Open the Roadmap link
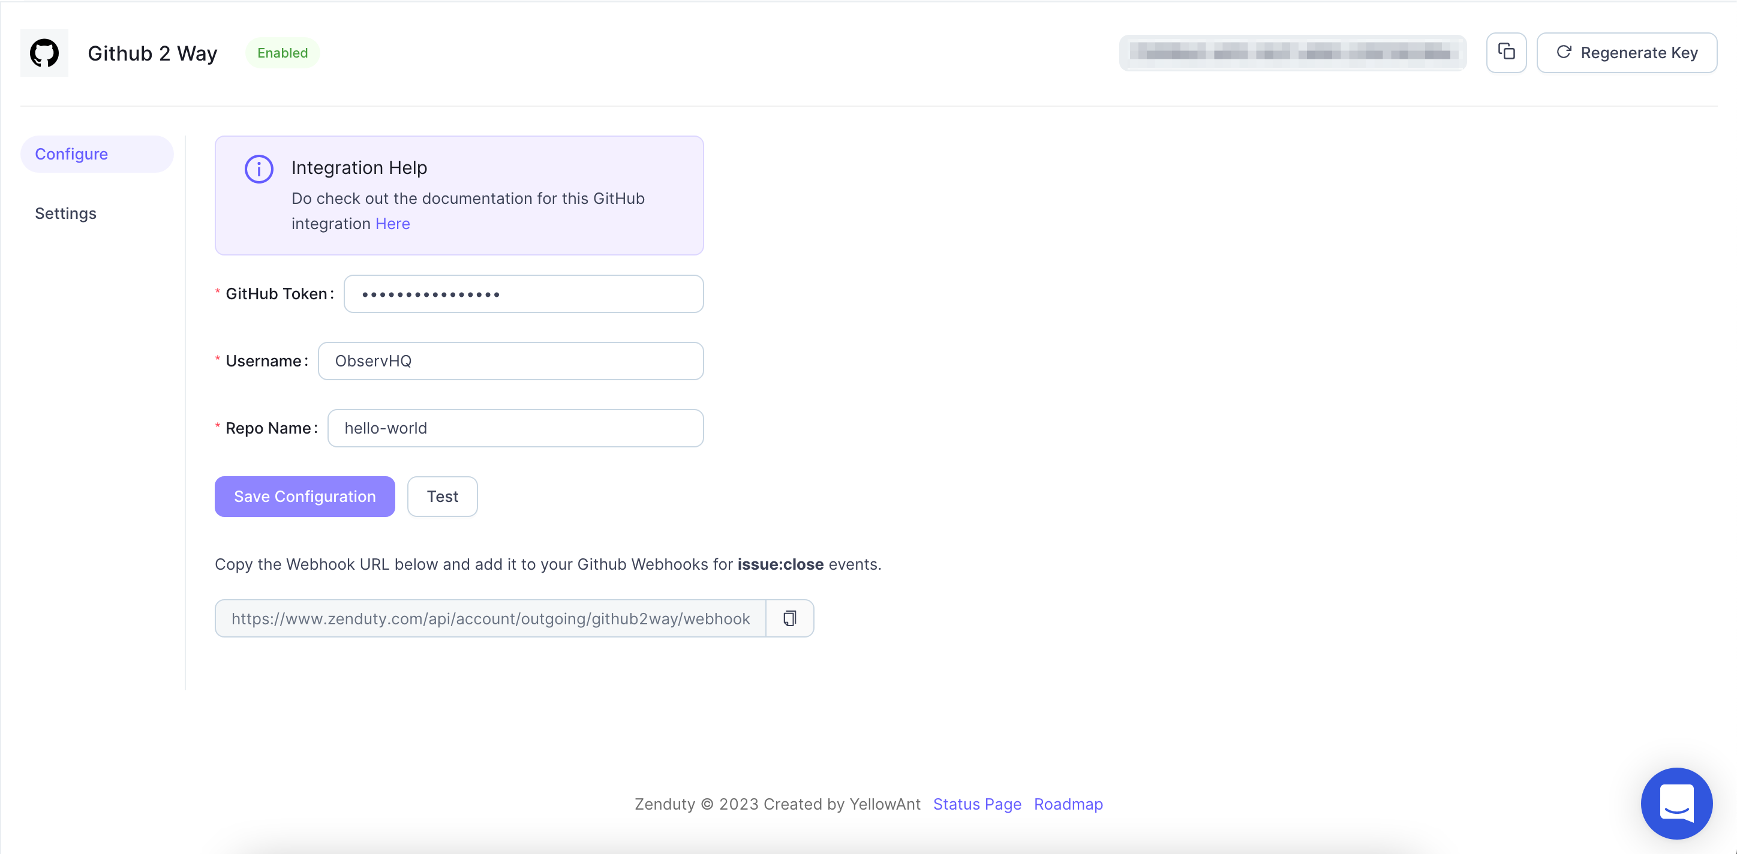This screenshot has height=854, width=1737. (x=1068, y=804)
